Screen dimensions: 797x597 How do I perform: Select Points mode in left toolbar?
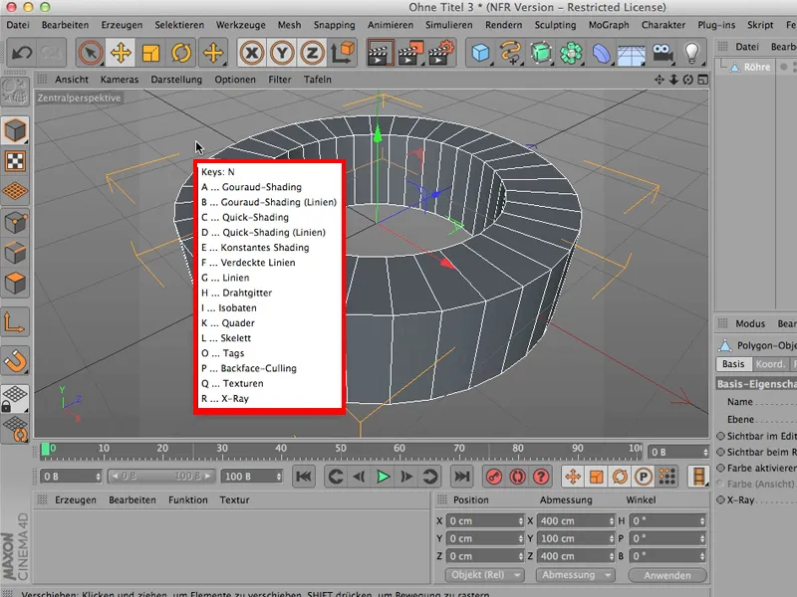point(15,222)
